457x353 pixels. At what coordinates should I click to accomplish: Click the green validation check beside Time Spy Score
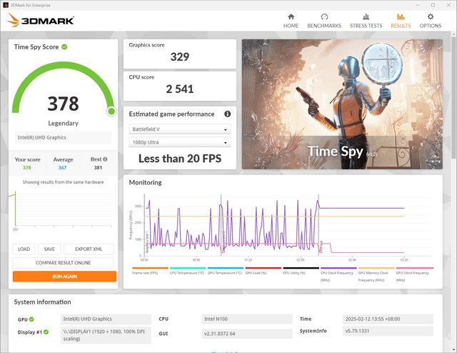[x=64, y=47]
